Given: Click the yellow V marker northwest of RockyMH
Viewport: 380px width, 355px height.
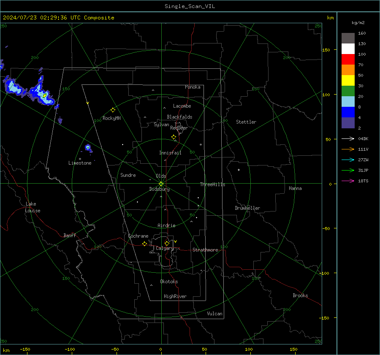Looking at the screenshot, I should click(x=88, y=103).
